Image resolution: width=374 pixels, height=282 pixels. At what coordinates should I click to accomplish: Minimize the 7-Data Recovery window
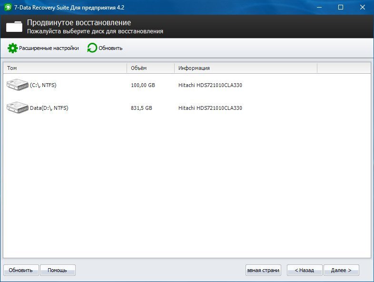click(x=319, y=8)
